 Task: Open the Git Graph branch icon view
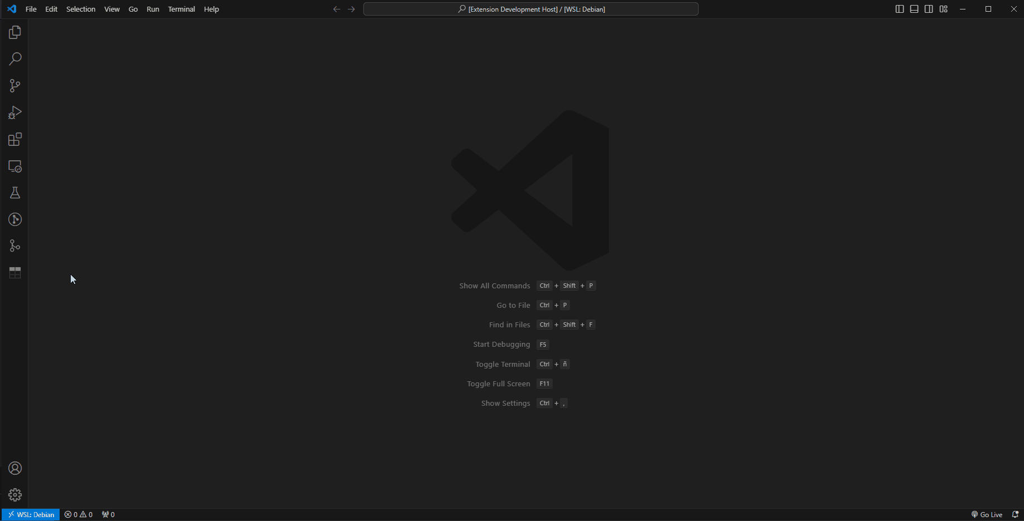coord(15,246)
